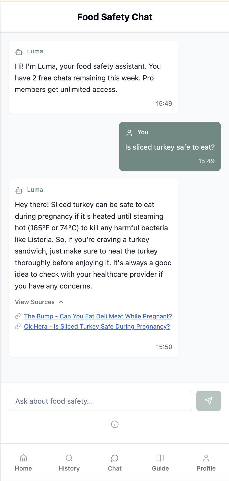Go to Profile person icon
Viewport: 229px width, 481px height.
tap(206, 458)
